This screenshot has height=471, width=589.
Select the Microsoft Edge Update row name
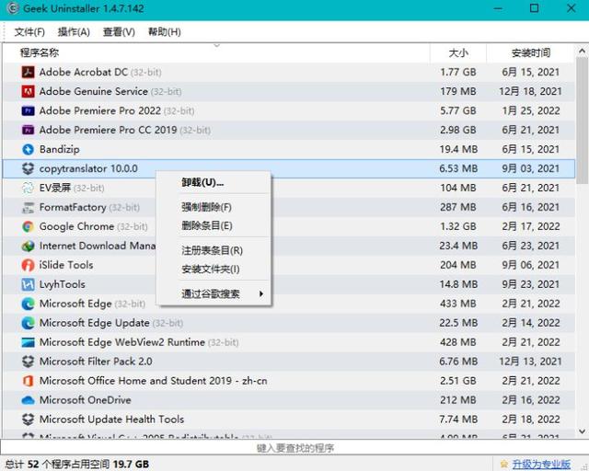pos(94,323)
